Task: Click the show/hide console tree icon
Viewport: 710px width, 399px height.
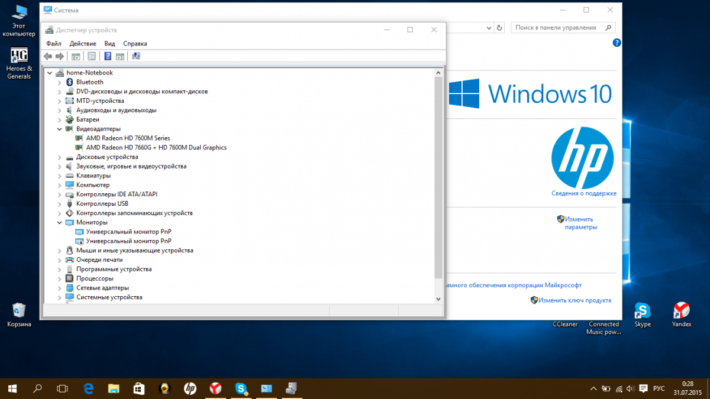Action: pyautogui.click(x=76, y=56)
